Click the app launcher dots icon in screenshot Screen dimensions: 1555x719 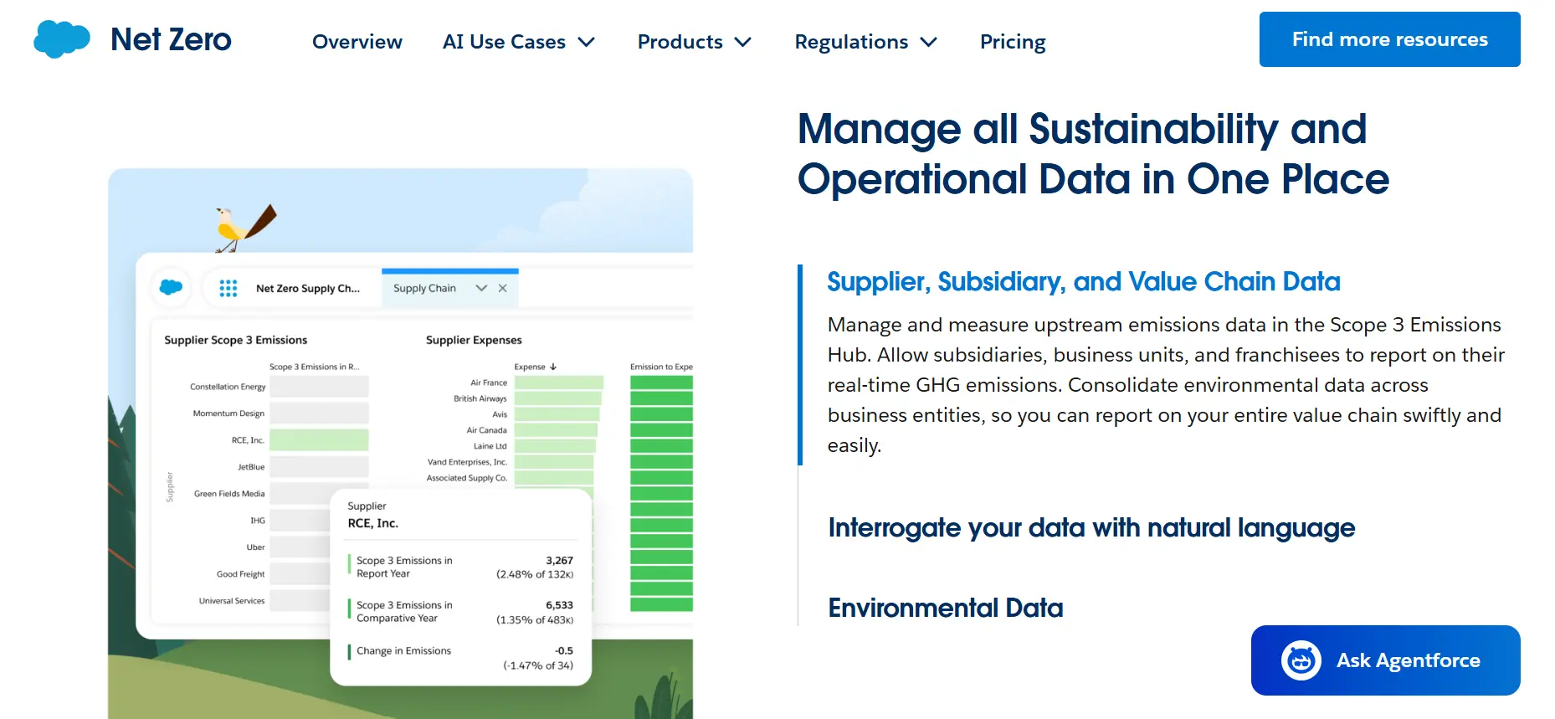point(228,288)
